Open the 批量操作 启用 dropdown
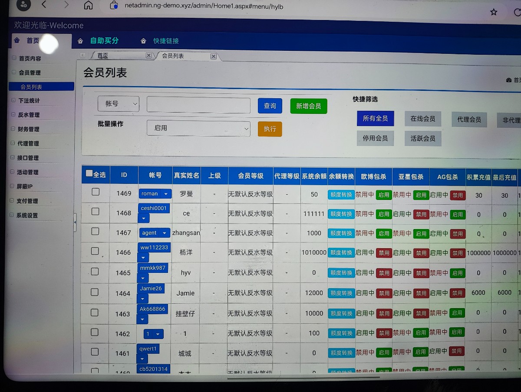This screenshot has width=521, height=392. point(198,128)
